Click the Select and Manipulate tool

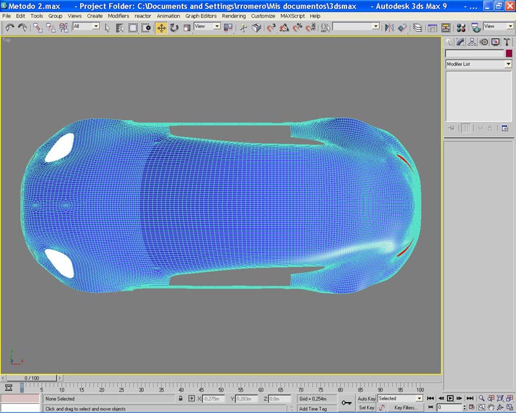[244, 28]
